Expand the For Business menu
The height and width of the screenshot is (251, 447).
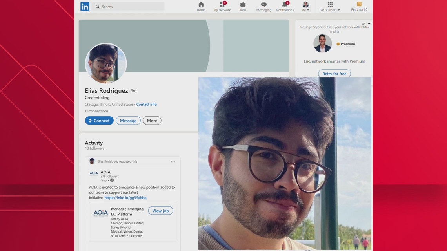330,7
